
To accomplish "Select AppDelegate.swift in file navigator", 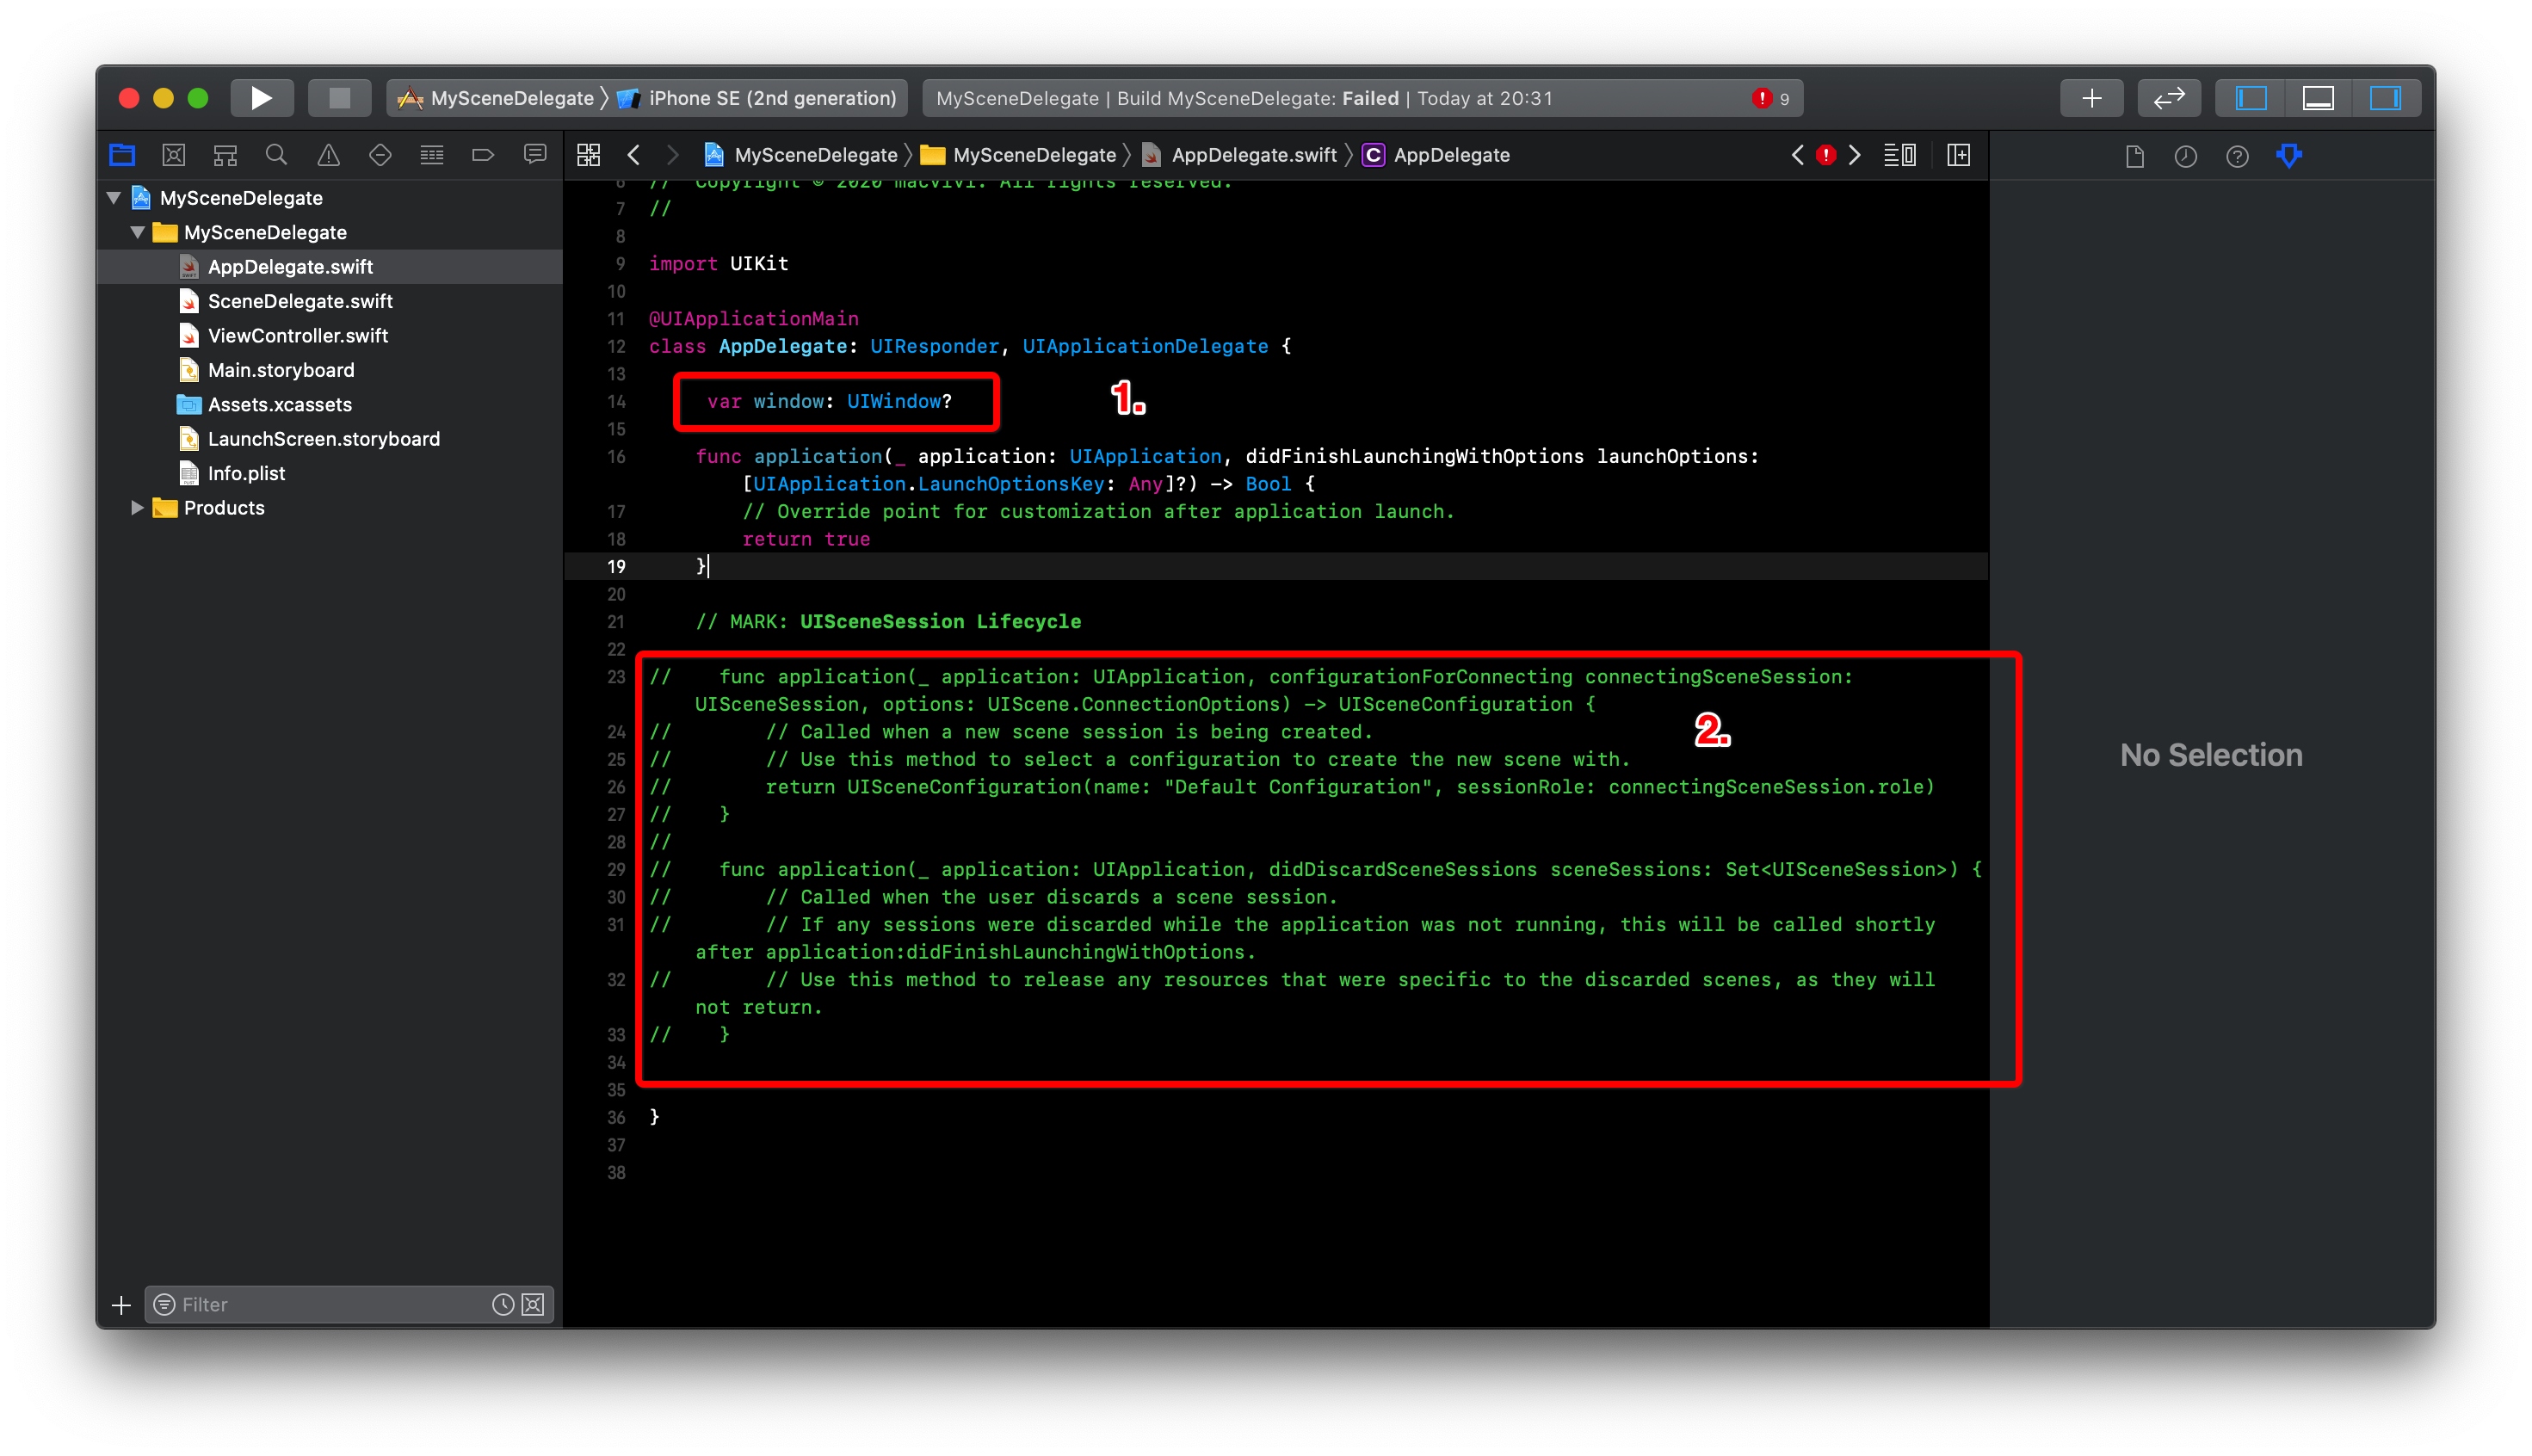I will pos(290,266).
